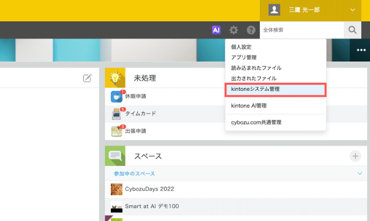Select 個人設定 from the menu
This screenshot has height=221, width=370.
click(x=276, y=47)
